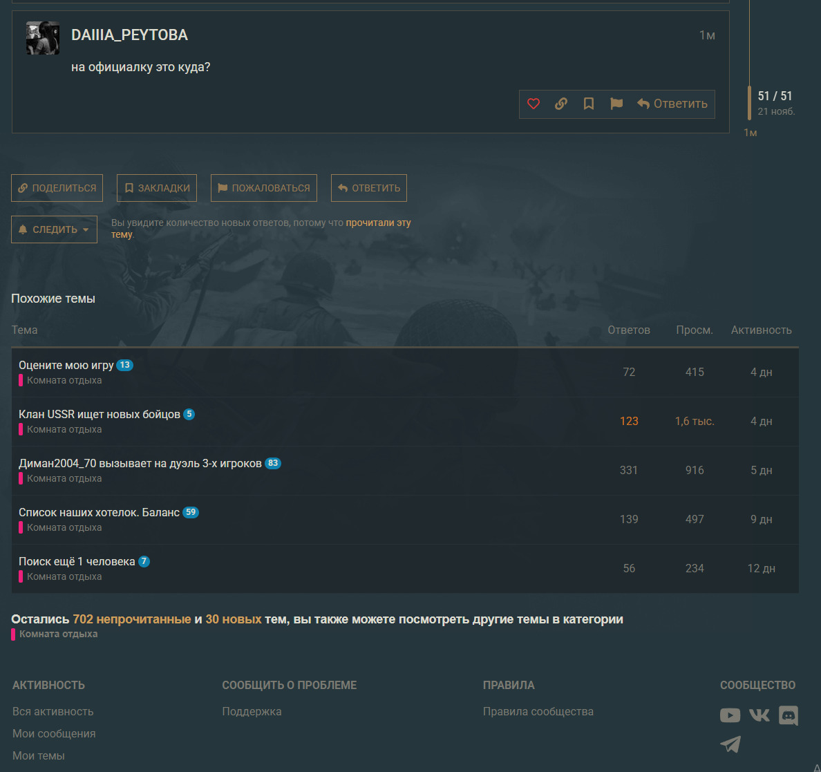Like the post with the heart icon
The image size is (821, 772).
click(x=534, y=104)
